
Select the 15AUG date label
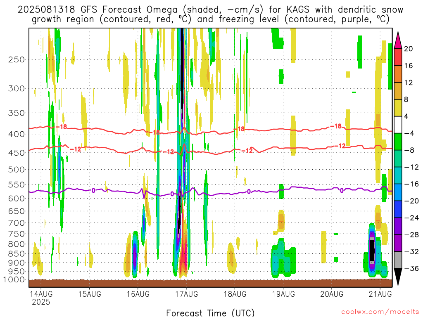pyautogui.click(x=90, y=294)
